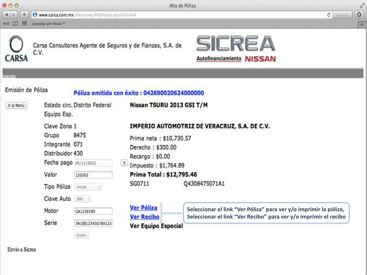This screenshot has height=275, width=367.
Task: Click 'Ver Equipo Especial' text
Action: pos(156,226)
